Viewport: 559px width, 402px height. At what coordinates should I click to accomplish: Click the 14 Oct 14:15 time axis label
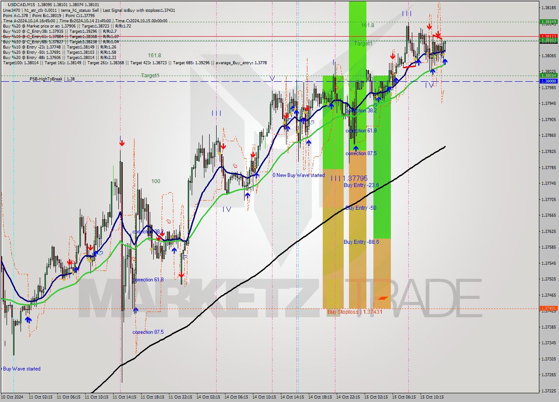click(x=292, y=397)
